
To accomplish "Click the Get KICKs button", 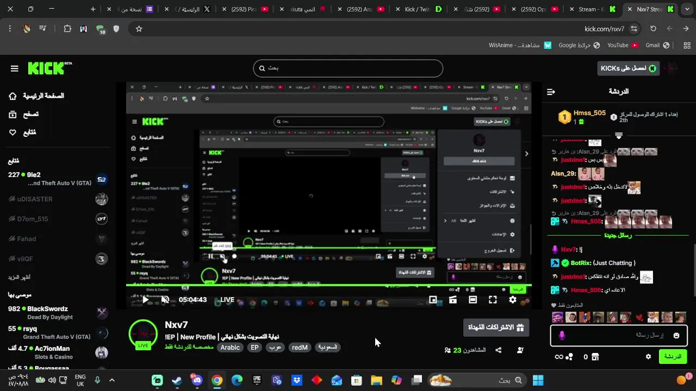I will (x=628, y=68).
